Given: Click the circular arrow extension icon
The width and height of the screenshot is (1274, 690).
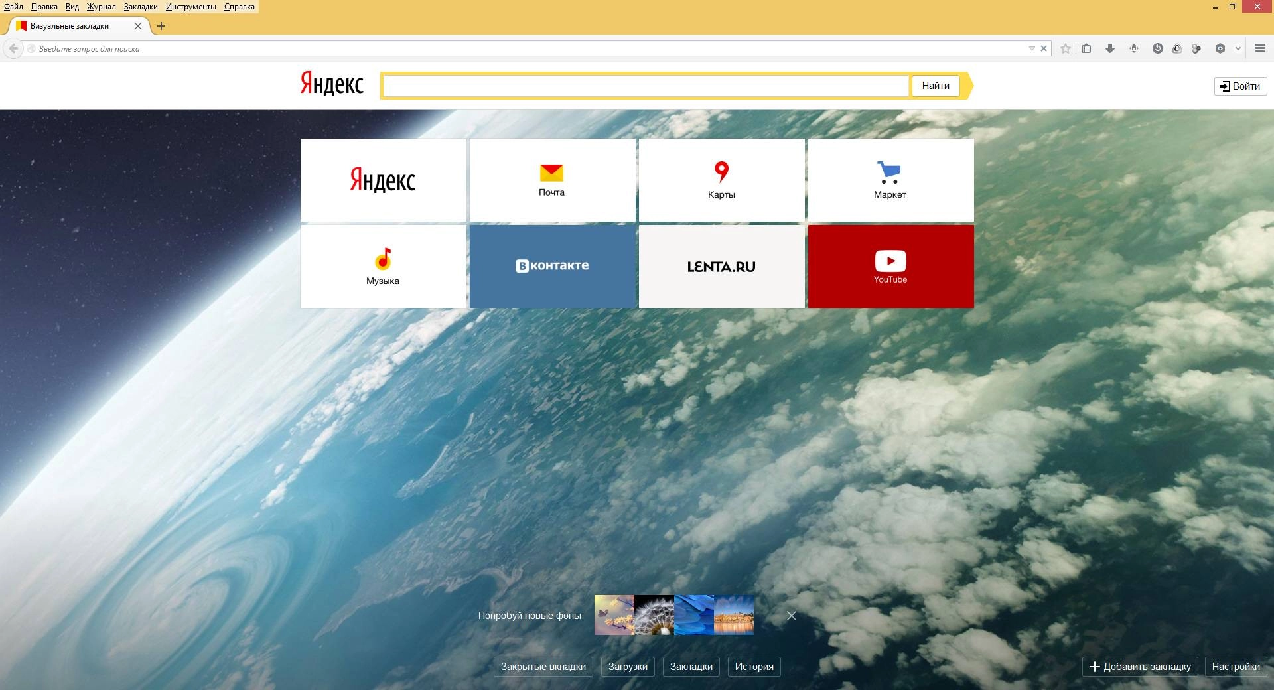Looking at the screenshot, I should 1158,48.
